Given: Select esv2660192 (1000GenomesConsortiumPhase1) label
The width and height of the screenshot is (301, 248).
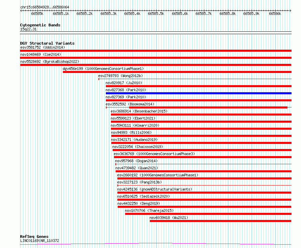Looking at the screenshot, I should click(158, 175).
